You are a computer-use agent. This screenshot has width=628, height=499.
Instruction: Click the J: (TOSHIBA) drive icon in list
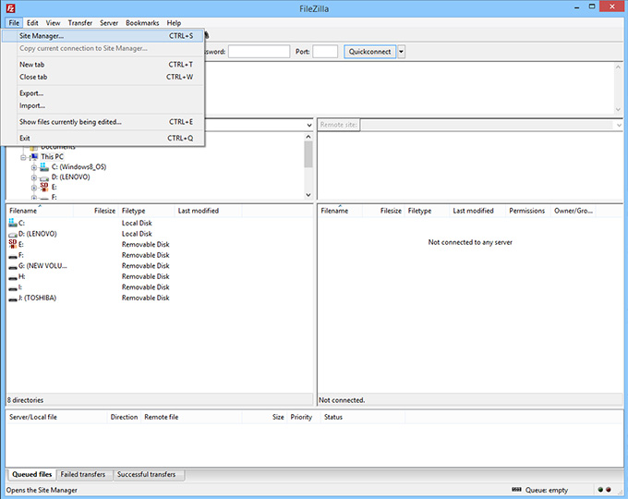coord(12,298)
